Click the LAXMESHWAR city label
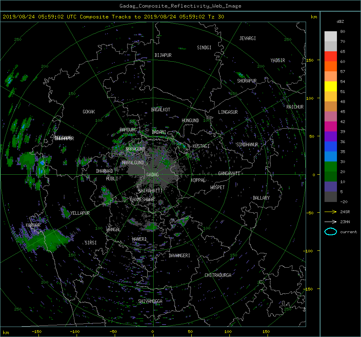 142,200
